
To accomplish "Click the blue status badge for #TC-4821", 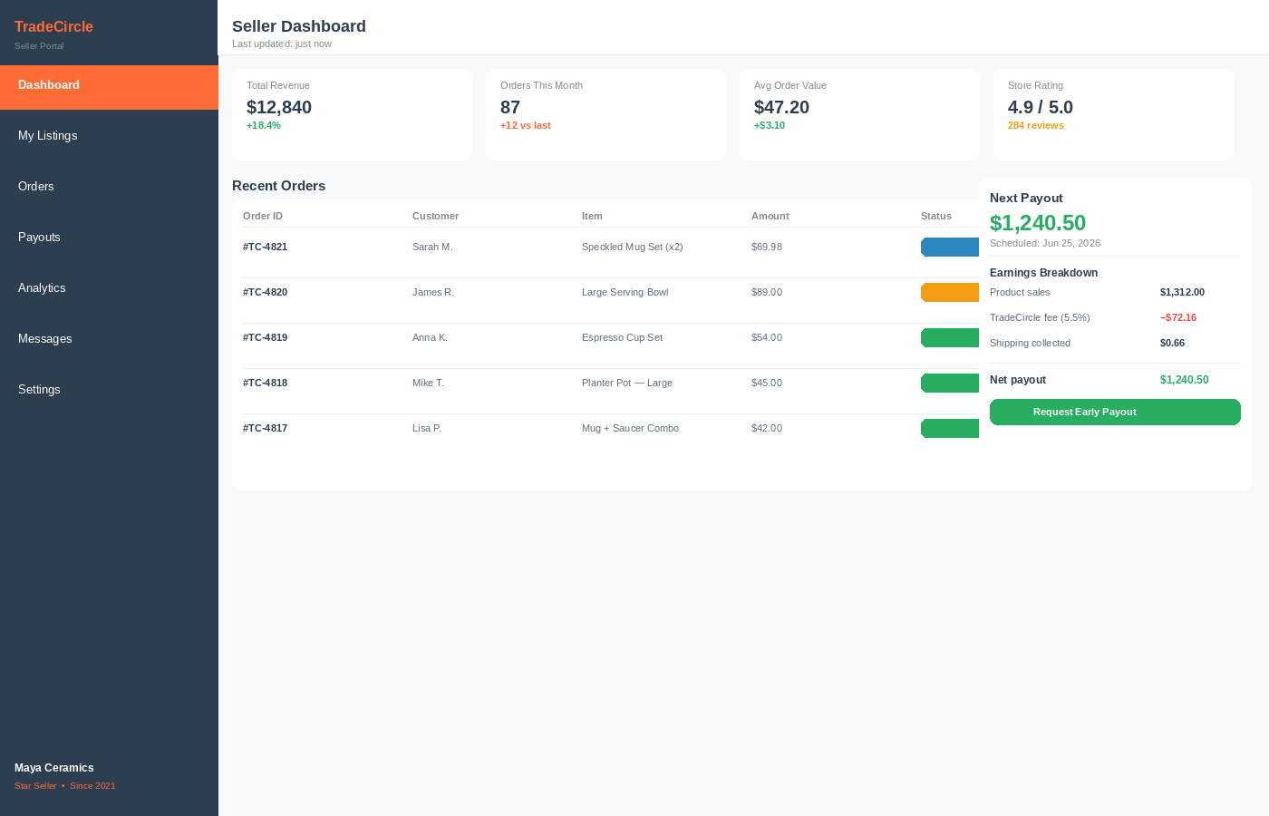I will 950,247.
